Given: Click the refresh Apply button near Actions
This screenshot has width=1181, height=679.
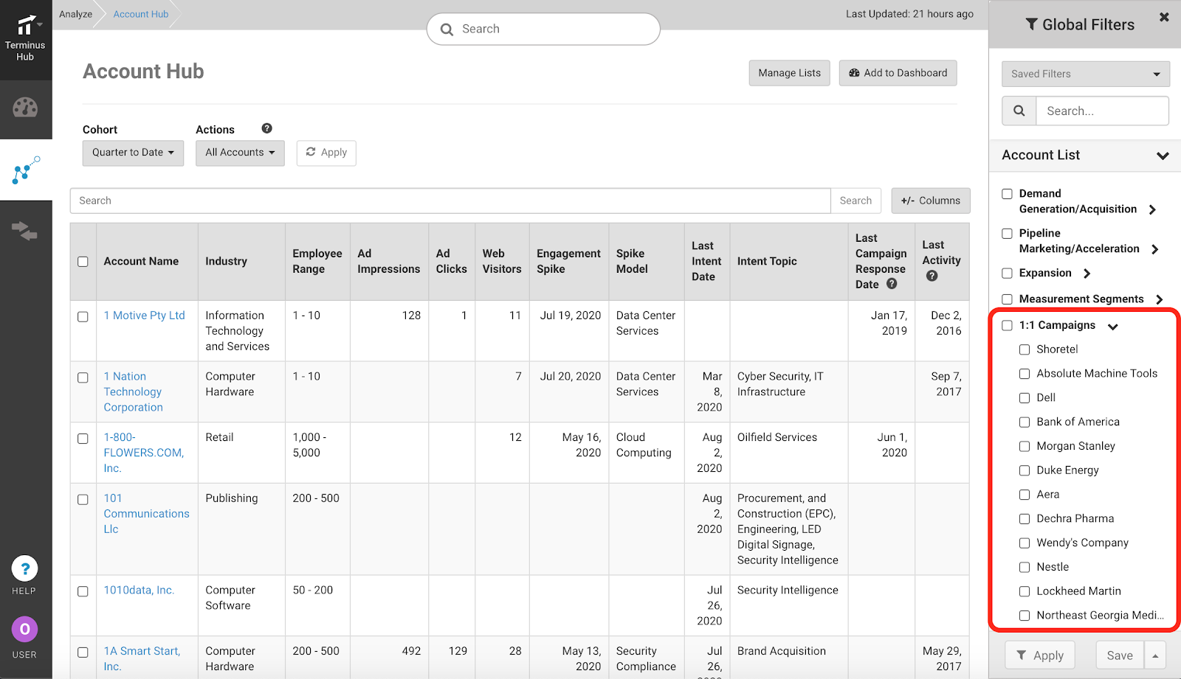Looking at the screenshot, I should [326, 153].
